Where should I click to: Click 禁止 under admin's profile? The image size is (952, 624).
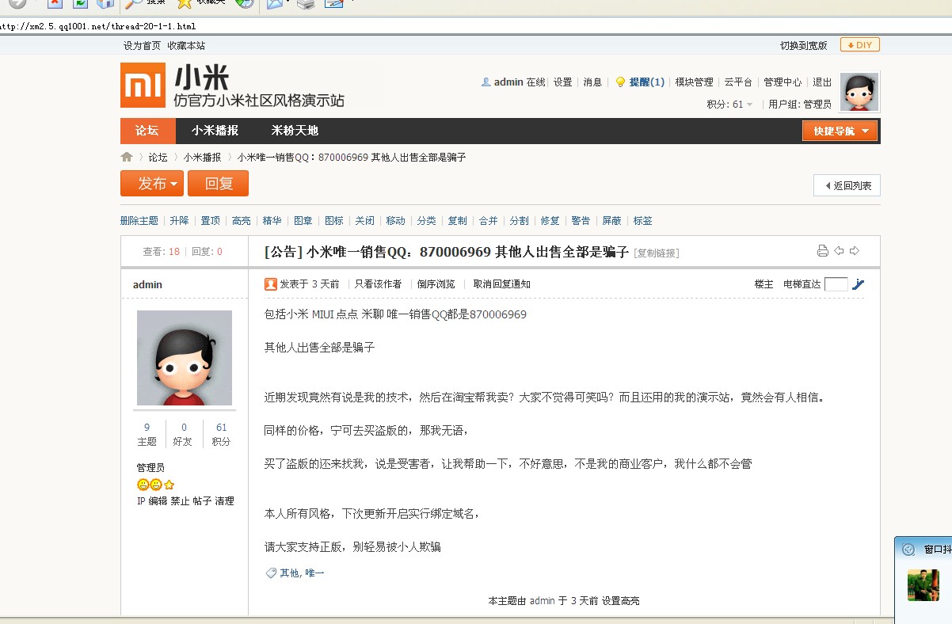tap(180, 501)
